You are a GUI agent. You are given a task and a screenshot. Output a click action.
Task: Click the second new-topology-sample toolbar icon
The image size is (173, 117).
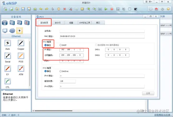point(11,9)
